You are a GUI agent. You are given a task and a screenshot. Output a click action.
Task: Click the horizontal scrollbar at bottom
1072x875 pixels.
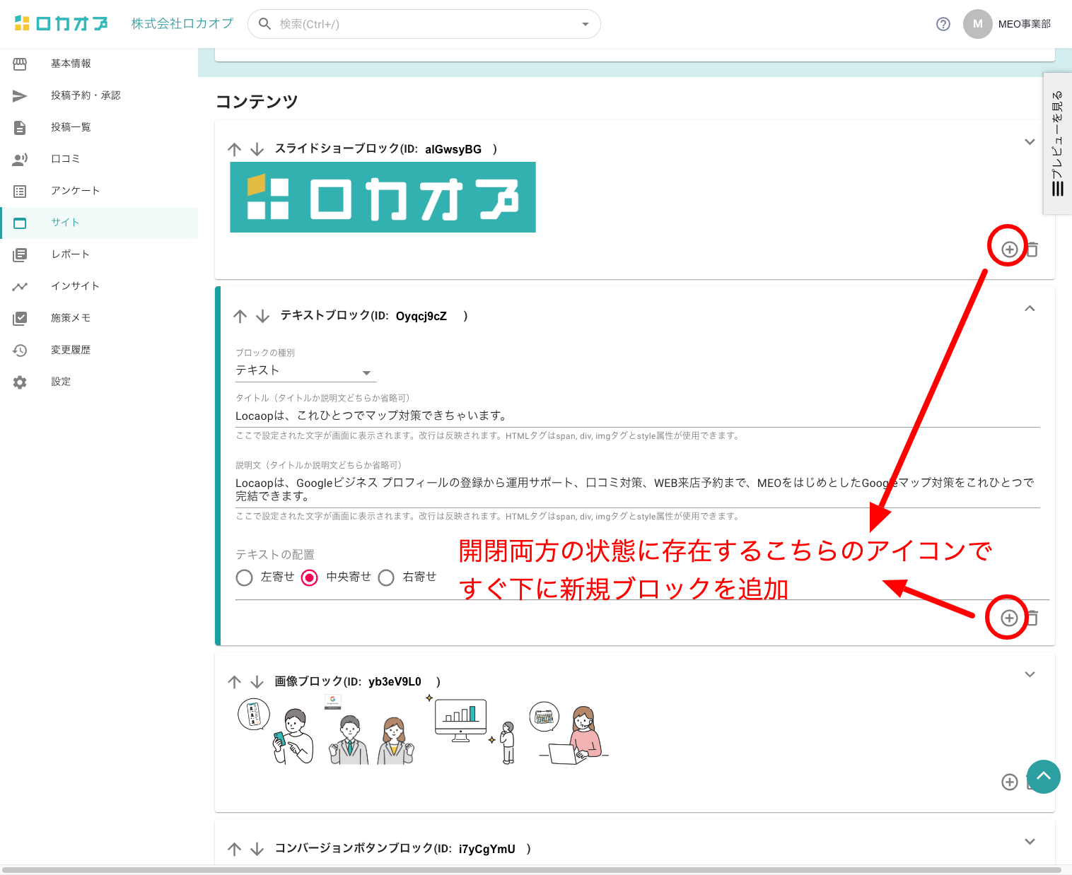pos(530,869)
